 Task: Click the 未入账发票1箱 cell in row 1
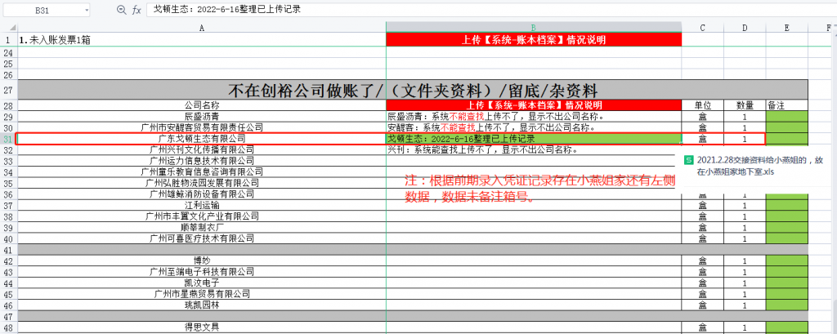pos(201,39)
